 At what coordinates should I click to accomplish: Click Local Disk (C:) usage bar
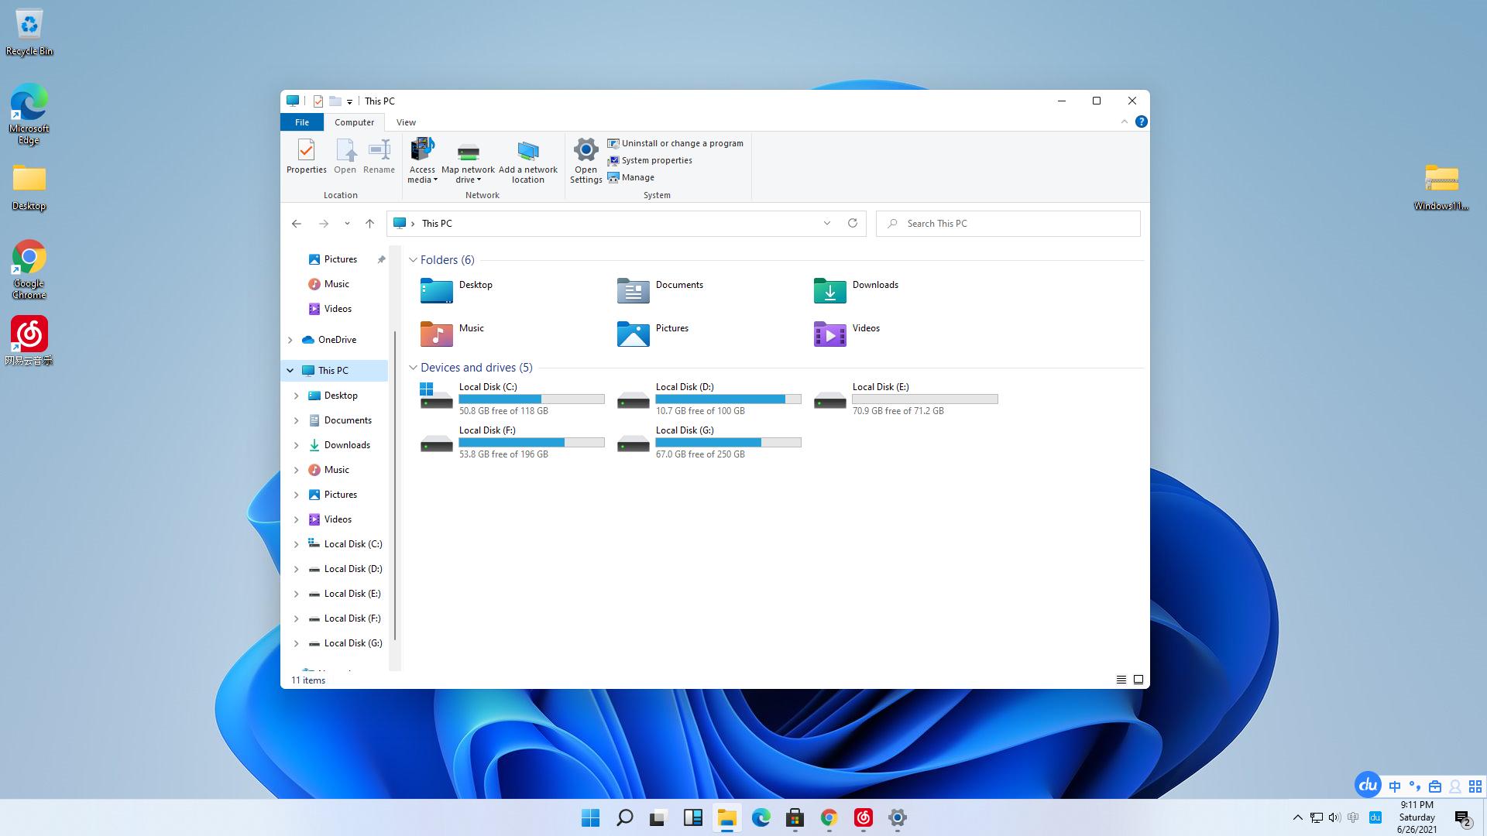(531, 399)
